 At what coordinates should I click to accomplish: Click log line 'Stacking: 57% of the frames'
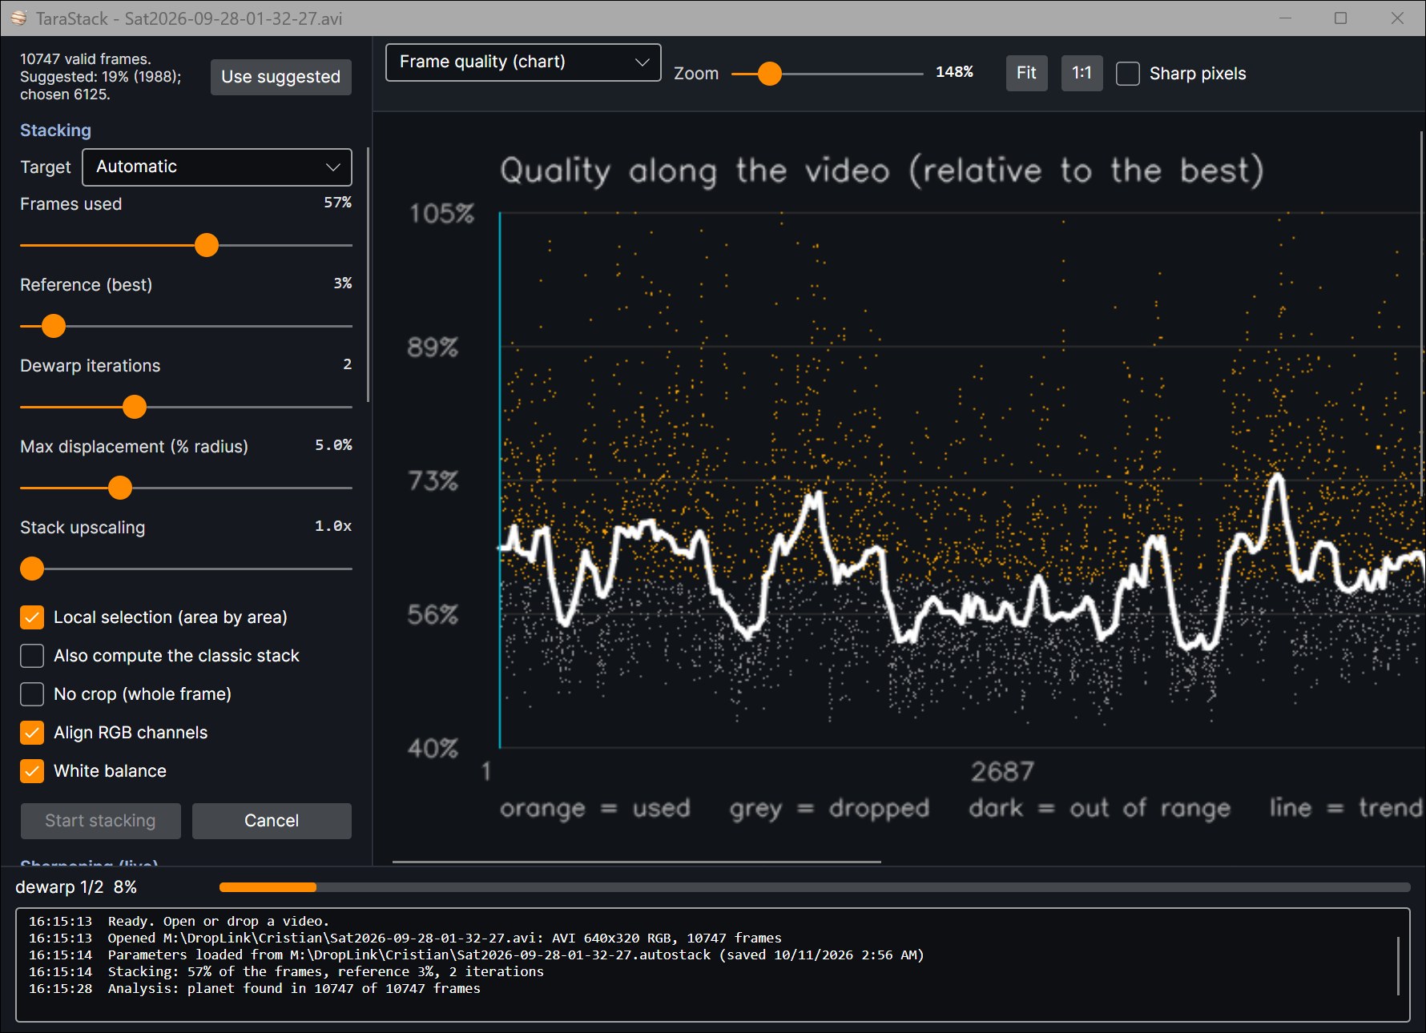tap(326, 972)
